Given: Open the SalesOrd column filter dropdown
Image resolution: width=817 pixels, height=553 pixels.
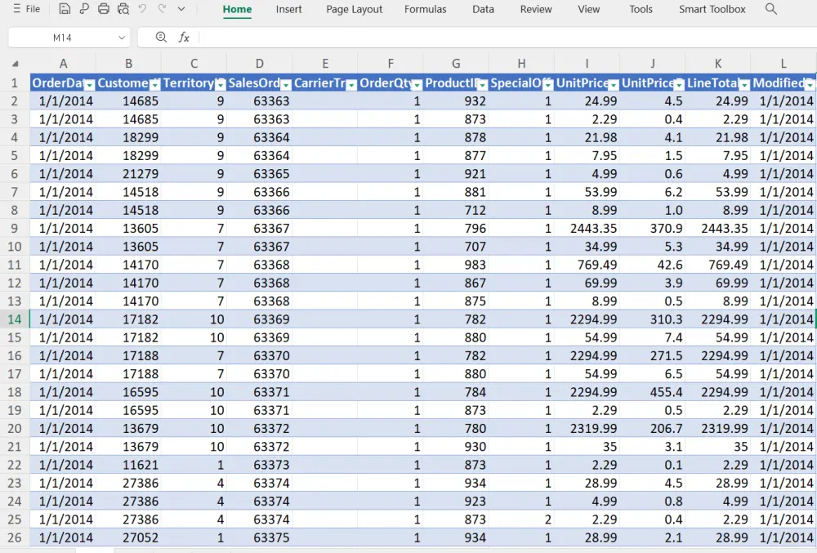Looking at the screenshot, I should [x=285, y=84].
